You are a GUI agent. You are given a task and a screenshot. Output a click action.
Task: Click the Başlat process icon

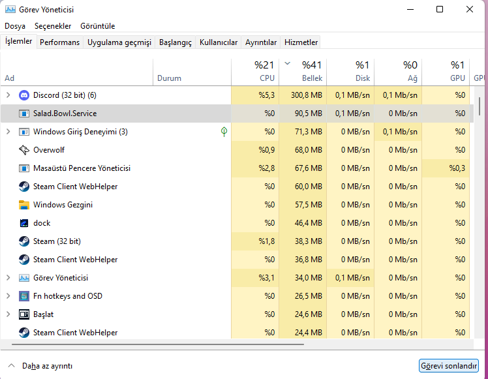point(25,314)
